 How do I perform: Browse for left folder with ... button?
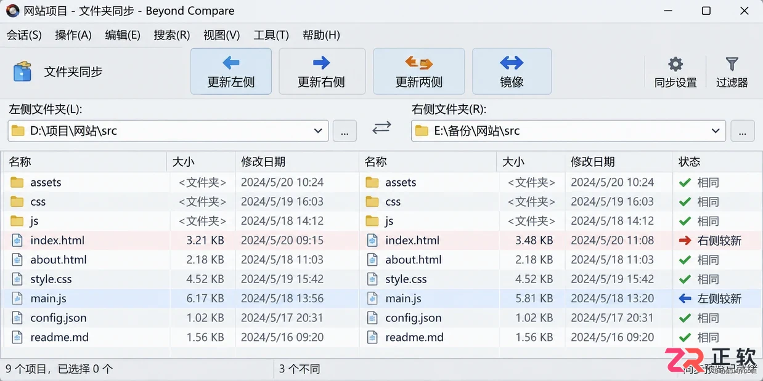(x=345, y=130)
